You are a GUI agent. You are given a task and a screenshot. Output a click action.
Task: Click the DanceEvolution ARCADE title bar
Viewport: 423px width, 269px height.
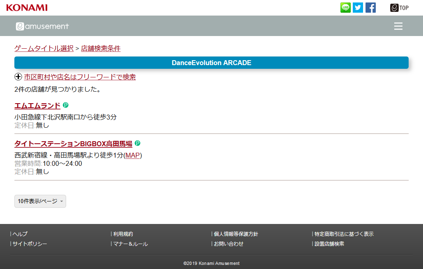[x=211, y=63]
